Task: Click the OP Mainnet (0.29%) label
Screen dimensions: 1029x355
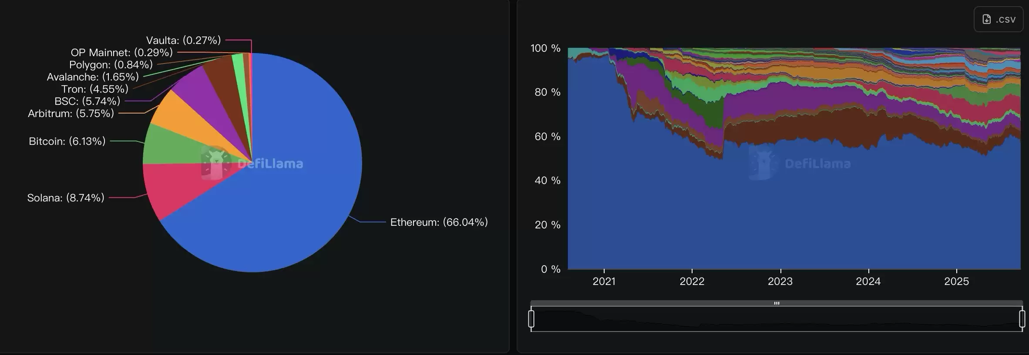Action: pyautogui.click(x=121, y=53)
